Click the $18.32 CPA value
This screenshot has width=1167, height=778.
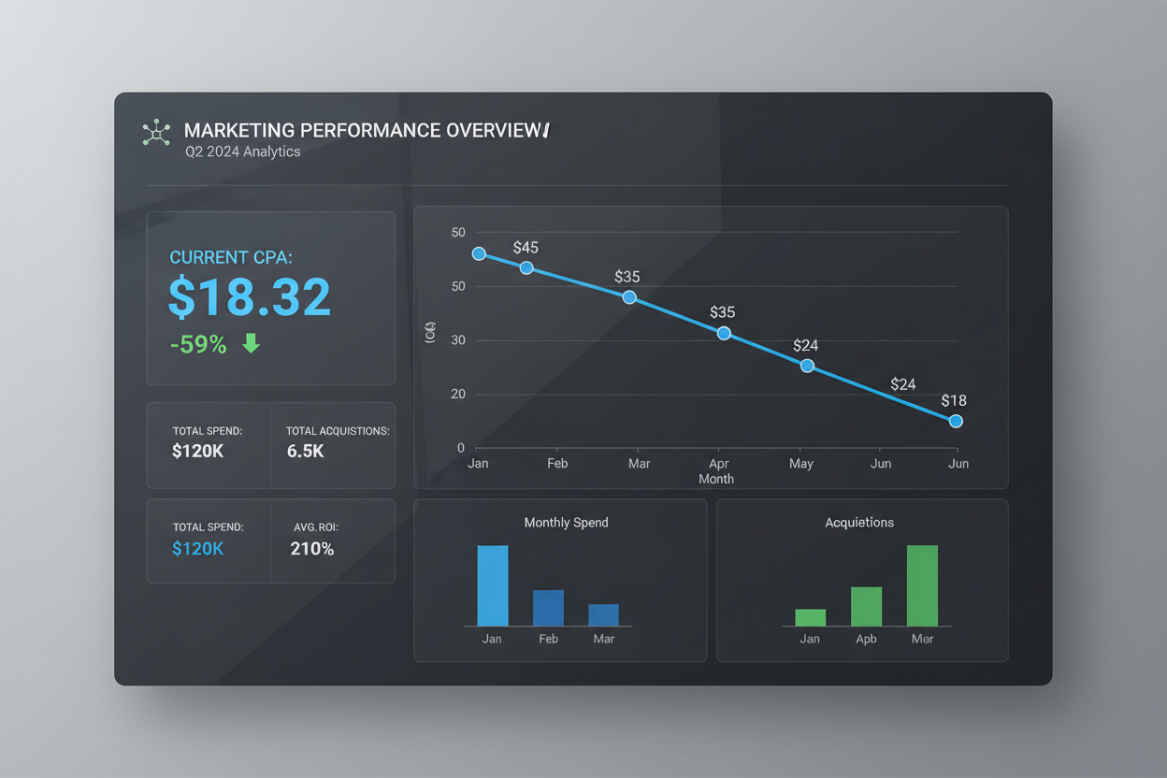pos(249,297)
